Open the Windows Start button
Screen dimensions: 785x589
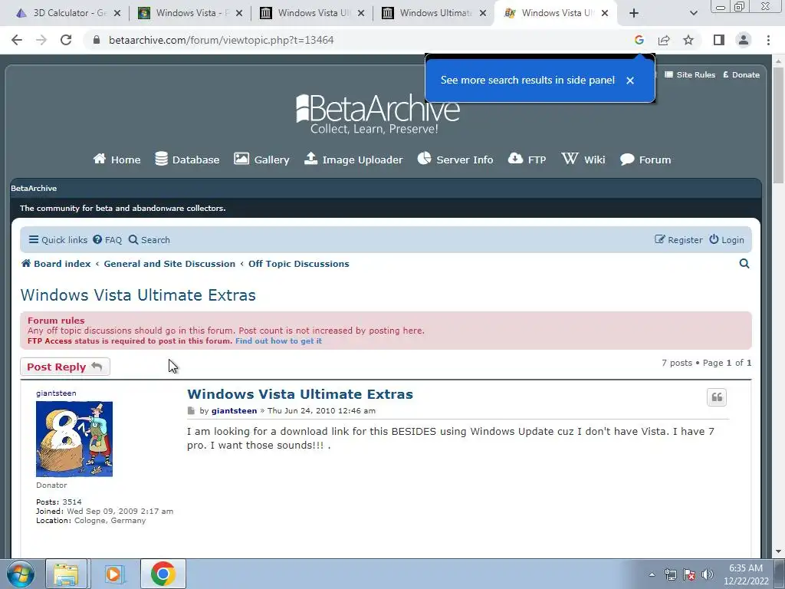point(21,574)
